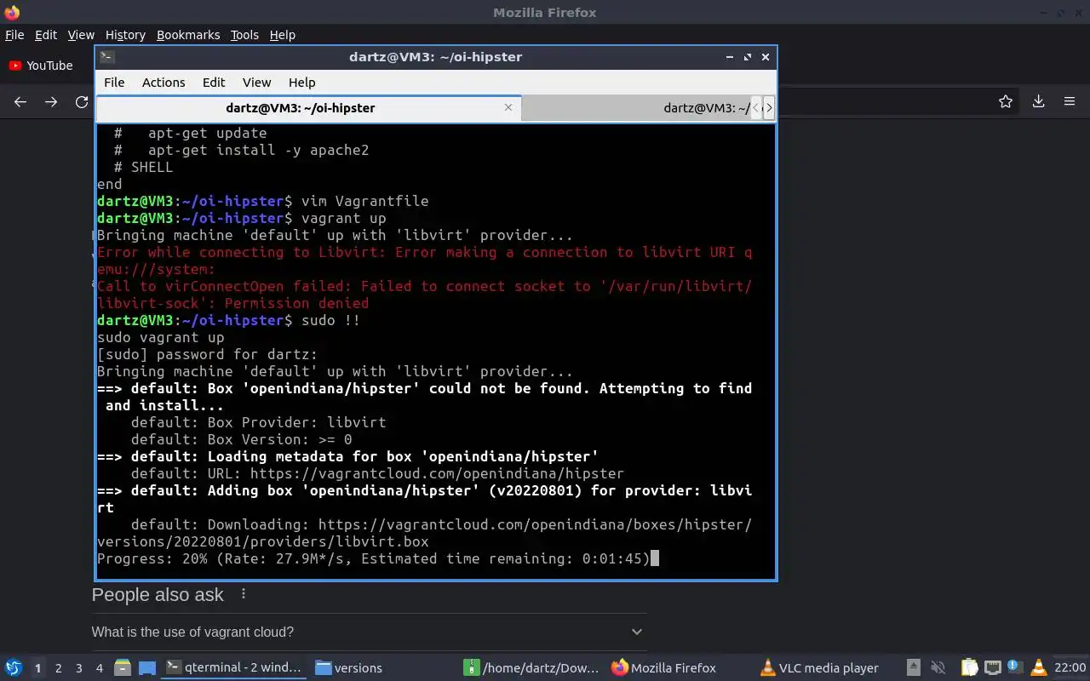The width and height of the screenshot is (1090, 681).
Task: Switch to /home/dartz/Dow... archive window
Action: pyautogui.click(x=532, y=668)
